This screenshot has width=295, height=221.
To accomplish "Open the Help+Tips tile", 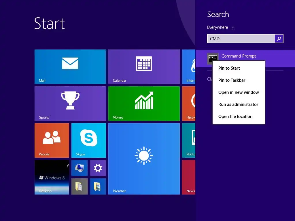I will (189, 104).
